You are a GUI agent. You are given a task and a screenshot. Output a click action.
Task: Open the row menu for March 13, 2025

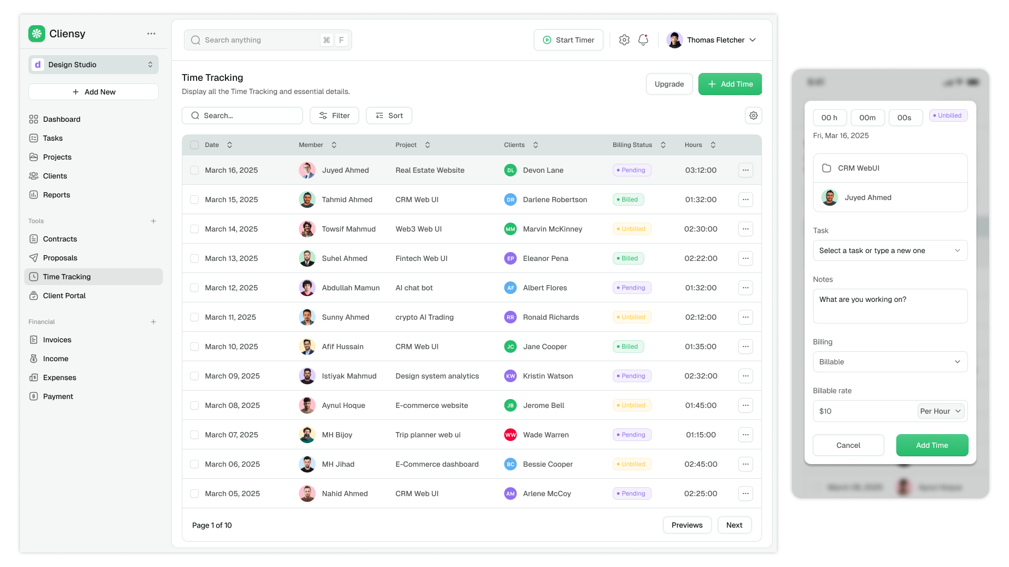(x=746, y=258)
